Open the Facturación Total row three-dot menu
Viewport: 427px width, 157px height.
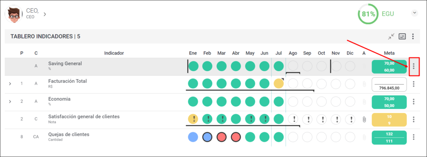tap(414, 84)
